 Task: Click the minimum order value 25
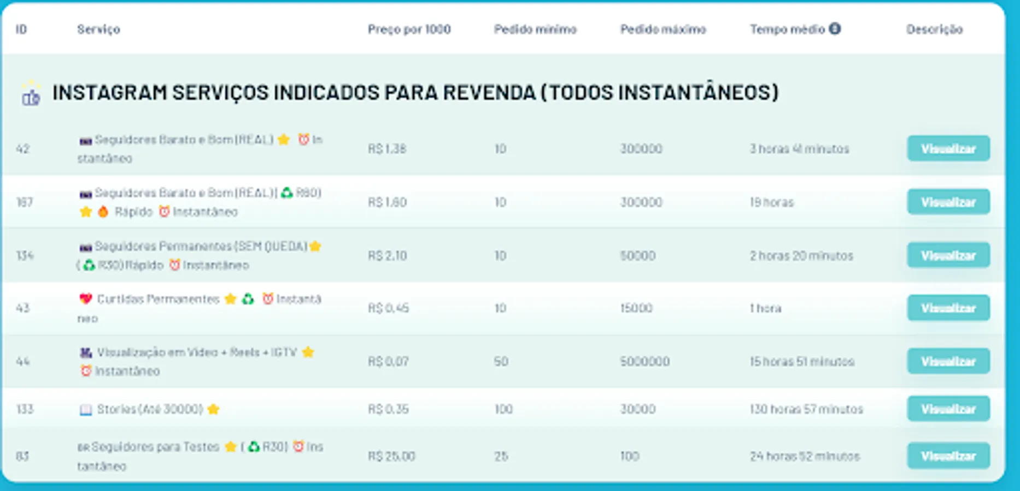click(501, 456)
